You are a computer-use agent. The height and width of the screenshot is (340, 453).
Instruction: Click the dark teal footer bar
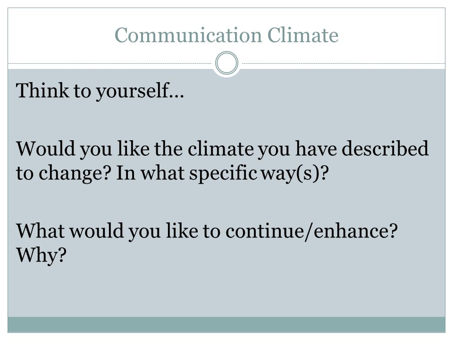226,324
